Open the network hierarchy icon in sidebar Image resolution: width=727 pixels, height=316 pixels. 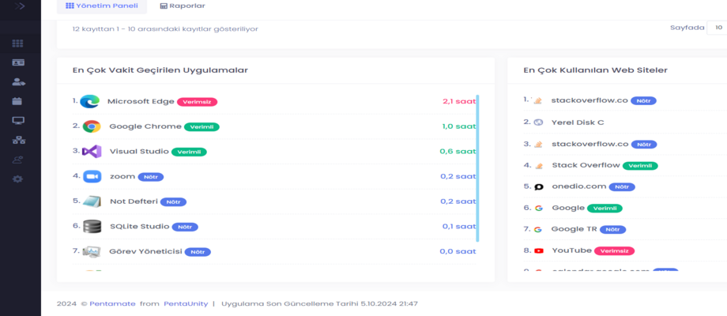(17, 141)
